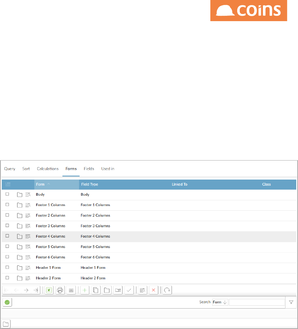
Task: Delete selected form with red X
Action: pyautogui.click(x=153, y=290)
